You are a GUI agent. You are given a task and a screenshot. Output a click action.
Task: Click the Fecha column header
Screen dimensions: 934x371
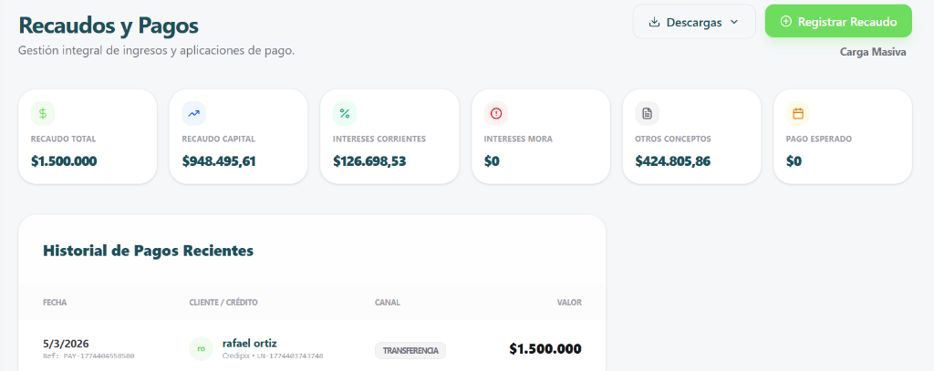pyautogui.click(x=55, y=302)
